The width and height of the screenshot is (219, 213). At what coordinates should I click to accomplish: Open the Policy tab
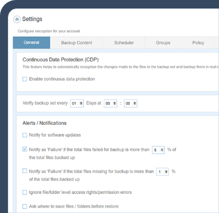pos(198,43)
